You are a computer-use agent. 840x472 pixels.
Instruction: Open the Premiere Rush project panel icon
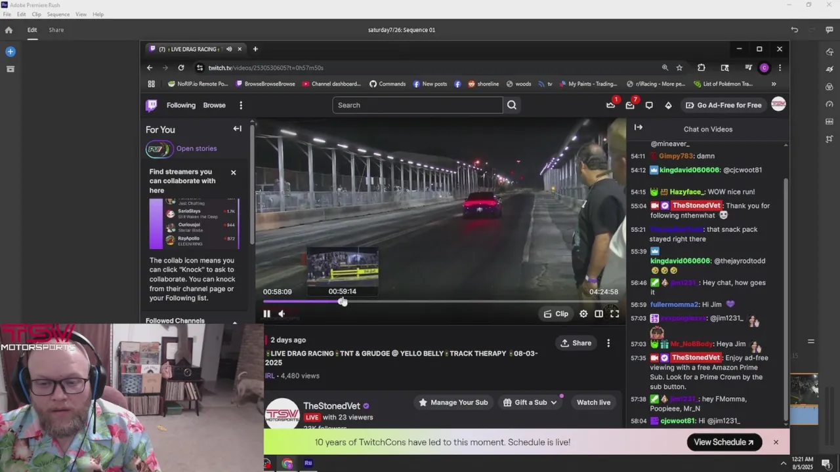(x=10, y=69)
